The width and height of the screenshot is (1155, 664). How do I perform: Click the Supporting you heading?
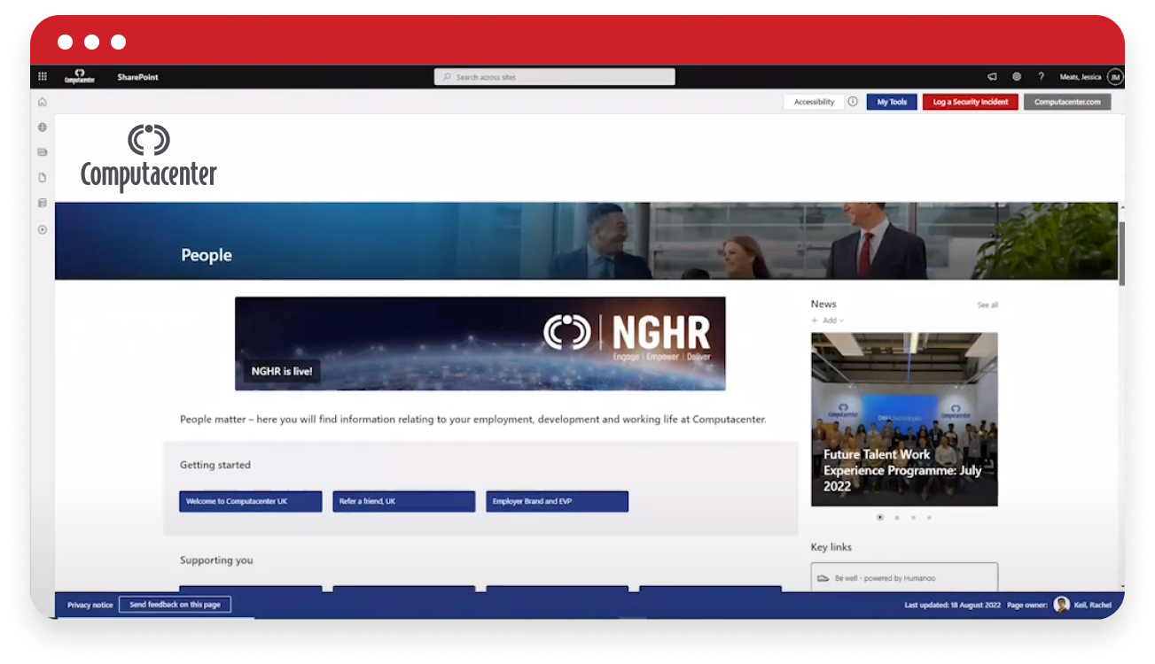click(216, 560)
